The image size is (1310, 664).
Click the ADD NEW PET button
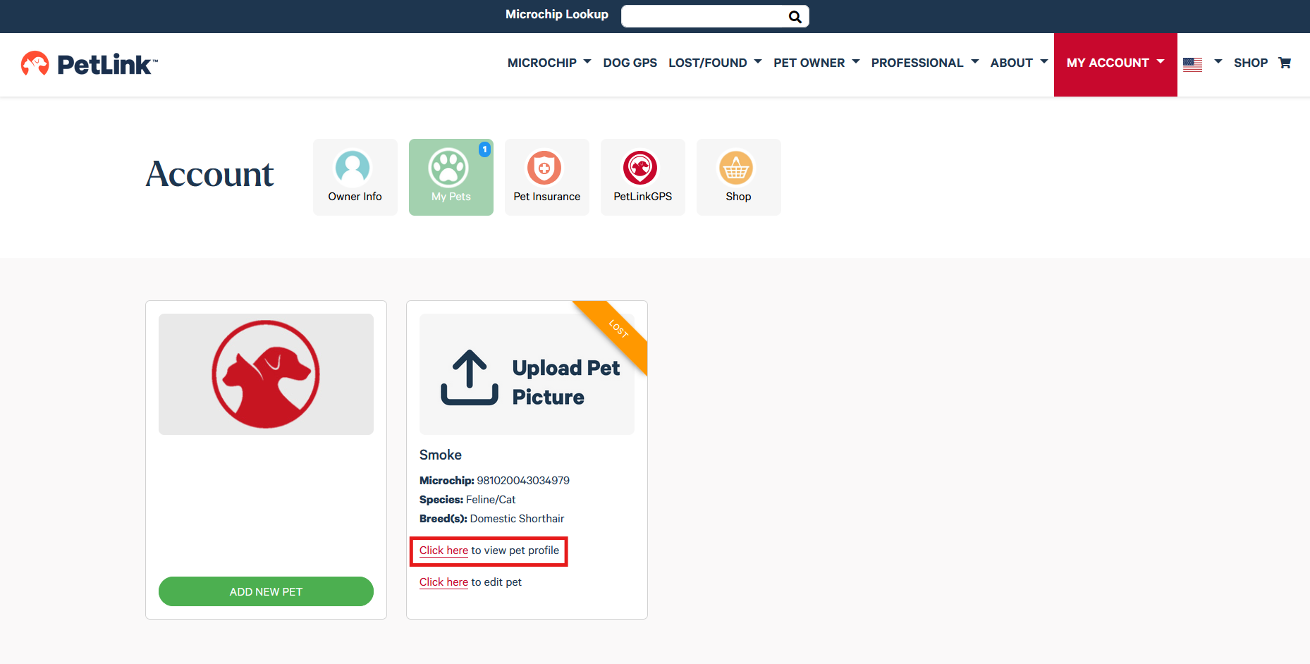[266, 591]
